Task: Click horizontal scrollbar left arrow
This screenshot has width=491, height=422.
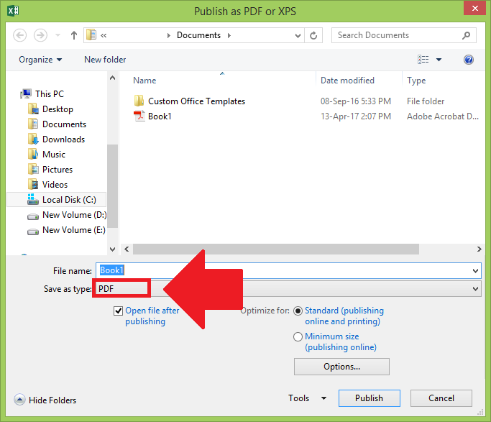Action: [127, 249]
